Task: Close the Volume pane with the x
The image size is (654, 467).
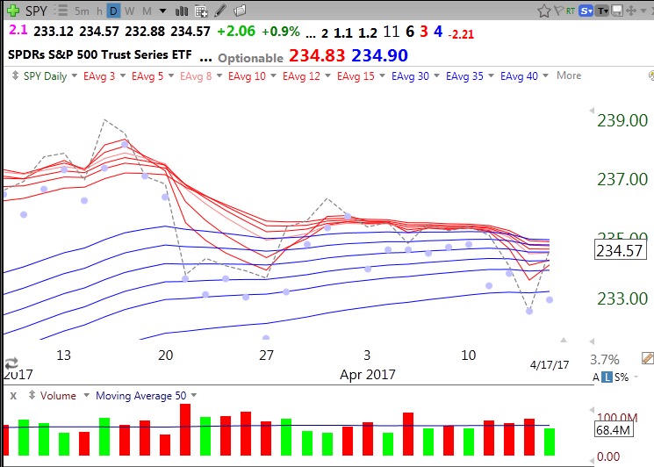Action: coord(13,395)
